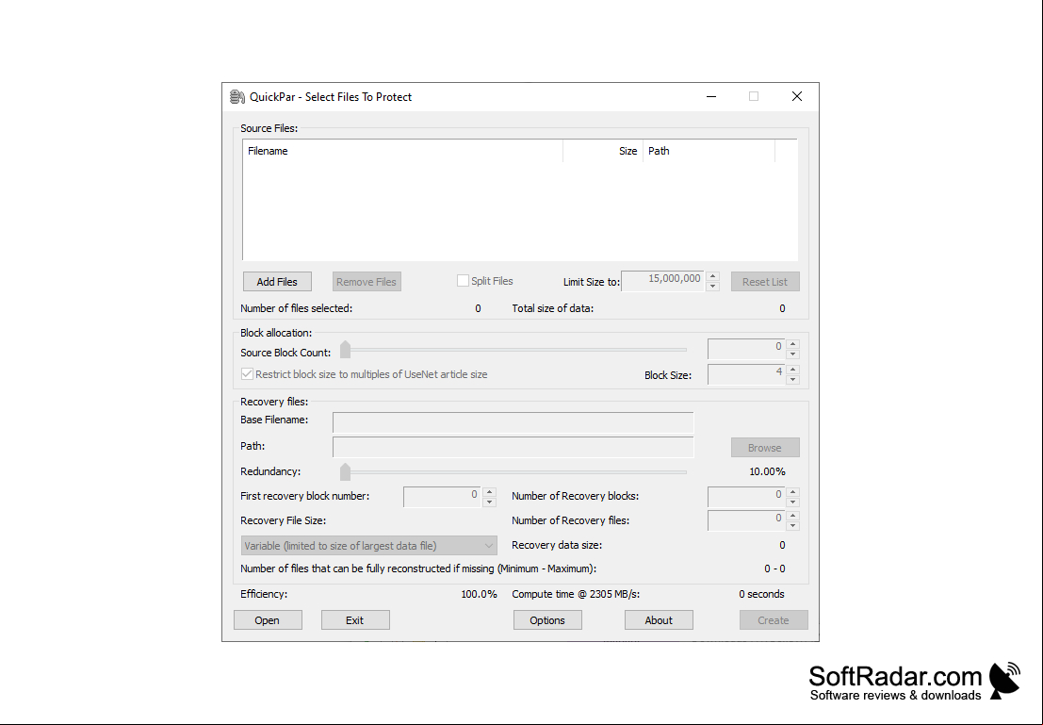Click the Number of Recovery blocks field
This screenshot has width=1043, height=725.
(x=746, y=497)
